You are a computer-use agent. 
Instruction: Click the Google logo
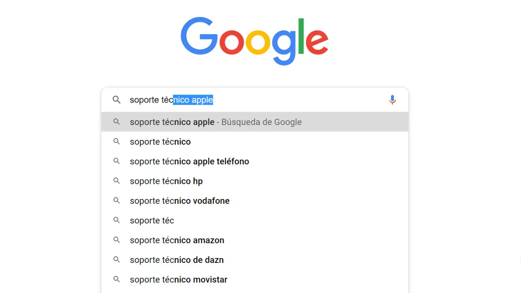[254, 41]
